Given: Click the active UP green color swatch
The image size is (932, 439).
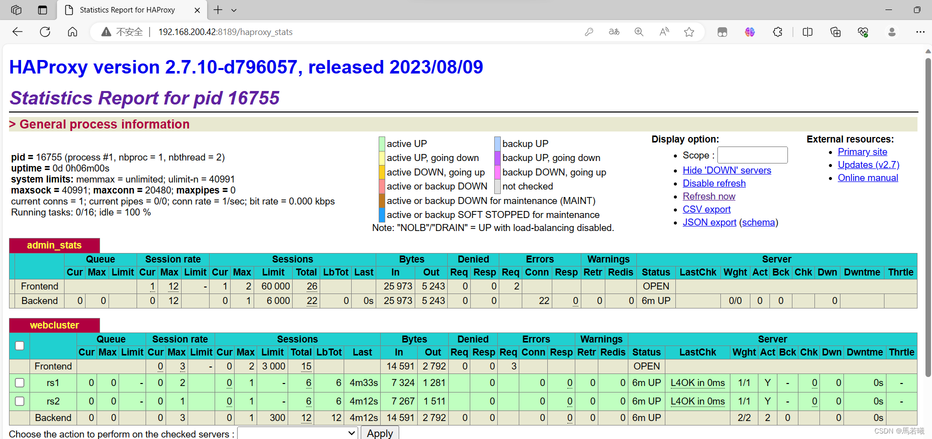Looking at the screenshot, I should [x=382, y=143].
